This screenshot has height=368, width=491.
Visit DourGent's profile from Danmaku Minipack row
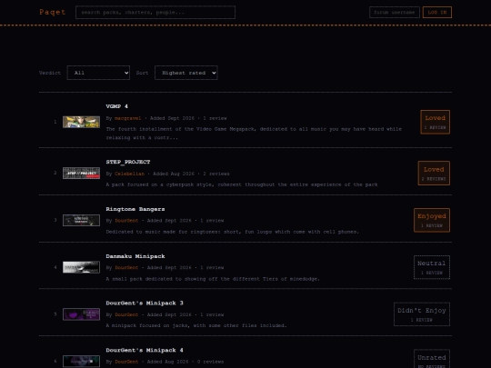tap(126, 267)
